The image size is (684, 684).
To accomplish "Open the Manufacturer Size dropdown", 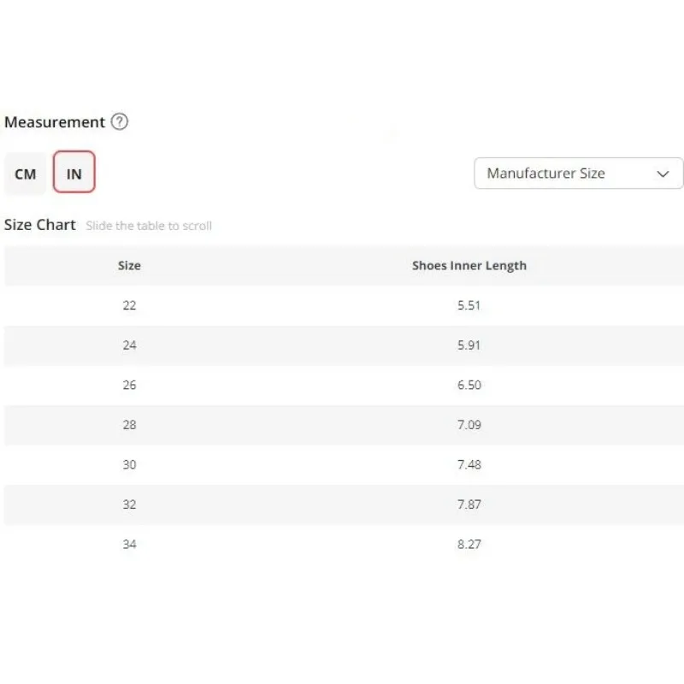I will 579,174.
